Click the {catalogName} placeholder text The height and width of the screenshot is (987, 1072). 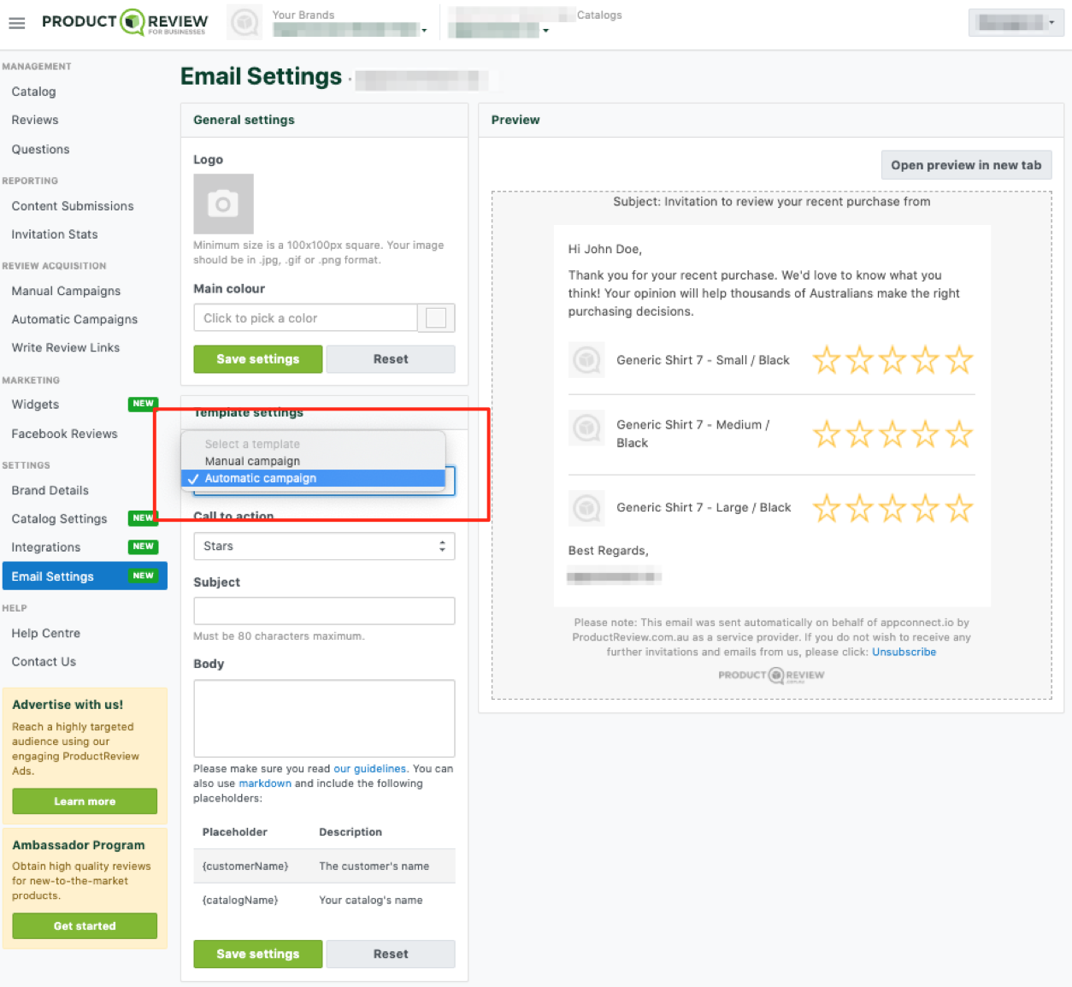240,901
